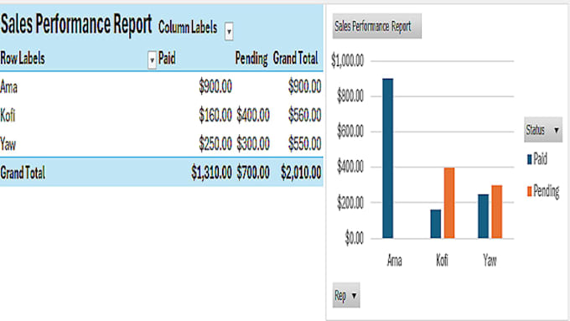570x321 pixels.
Task: Select the Sales Performance Report title cell
Action: [x=76, y=24]
